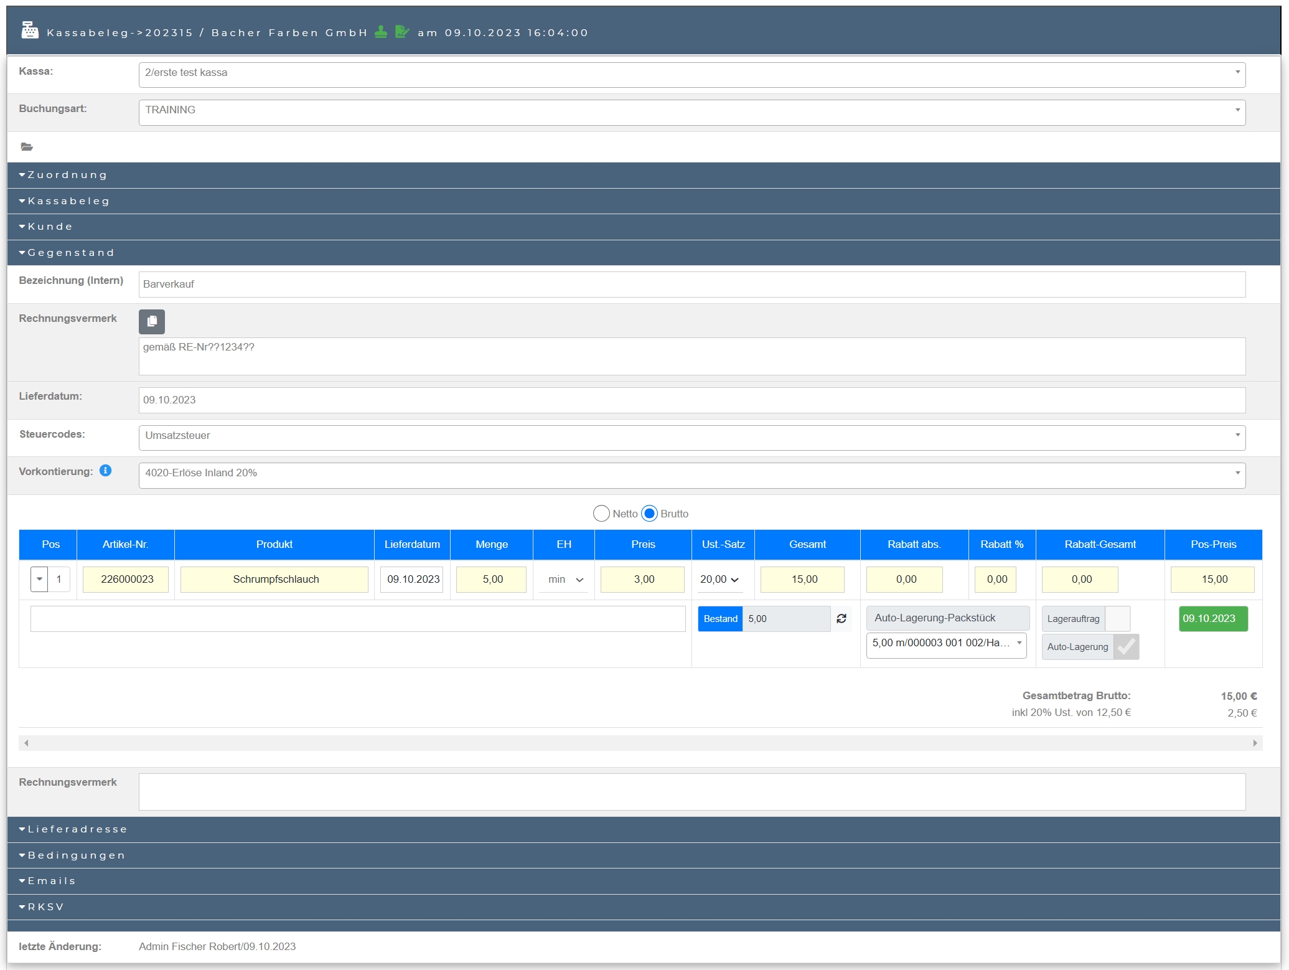Click the open folder icon
This screenshot has width=1289, height=970.
click(27, 147)
